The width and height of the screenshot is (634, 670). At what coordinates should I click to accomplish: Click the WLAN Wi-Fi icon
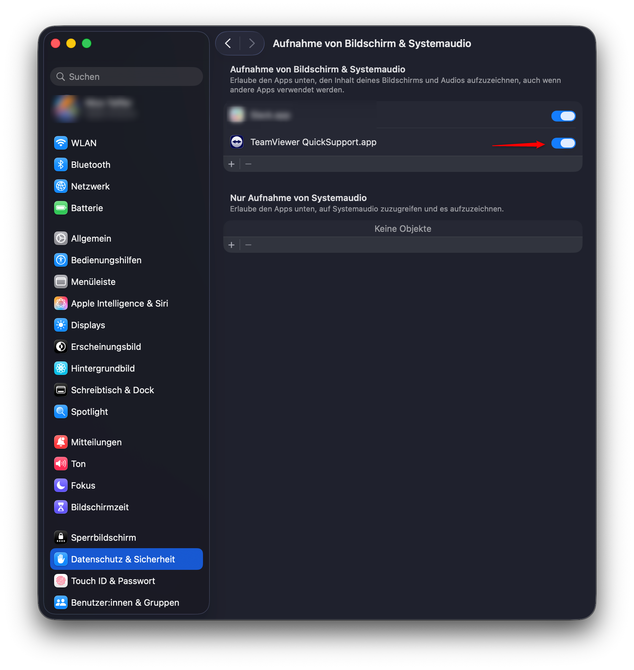pyautogui.click(x=61, y=143)
